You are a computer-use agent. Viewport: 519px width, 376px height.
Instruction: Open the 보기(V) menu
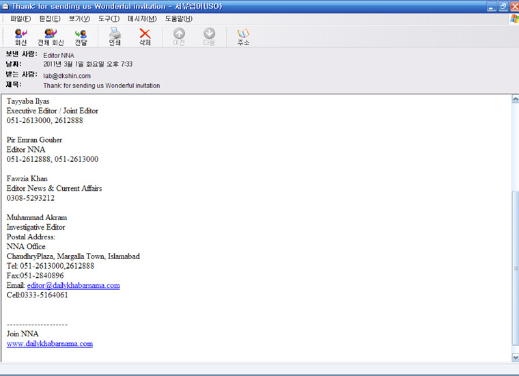point(79,18)
